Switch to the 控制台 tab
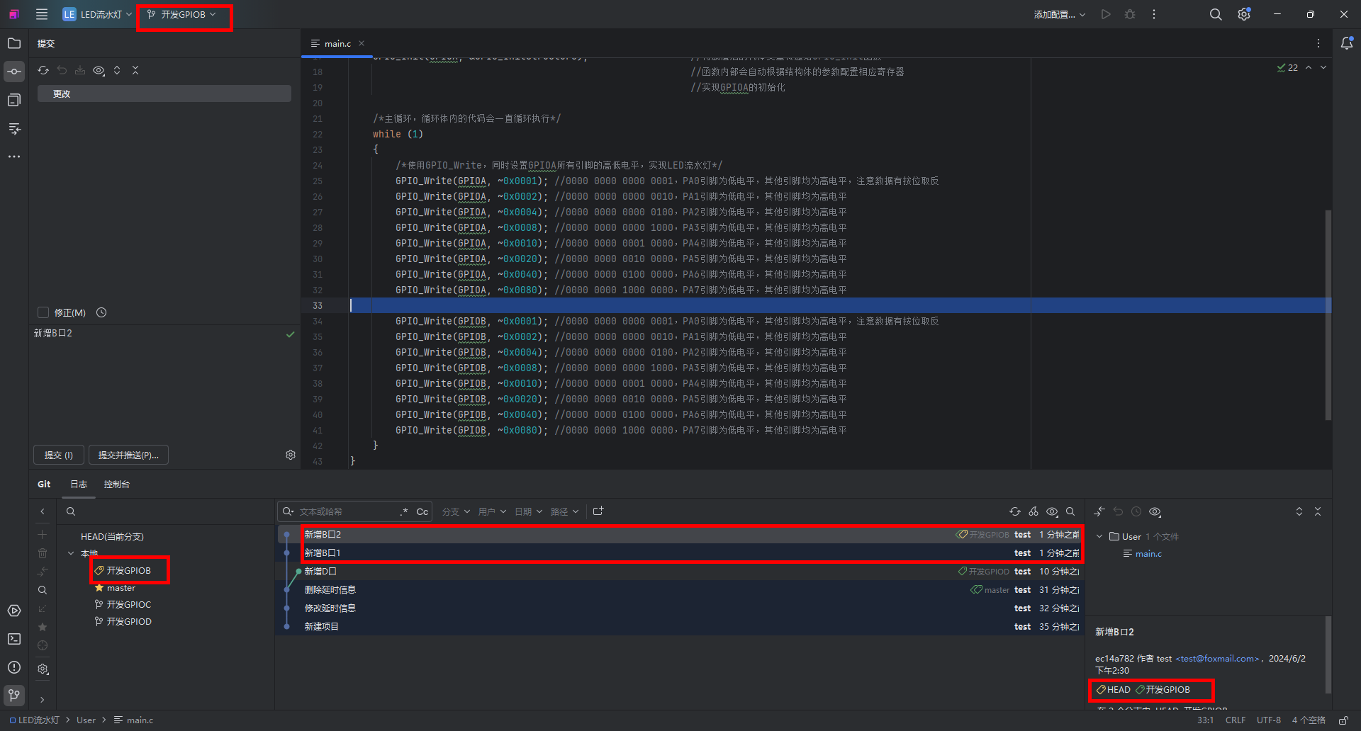 tap(116, 484)
